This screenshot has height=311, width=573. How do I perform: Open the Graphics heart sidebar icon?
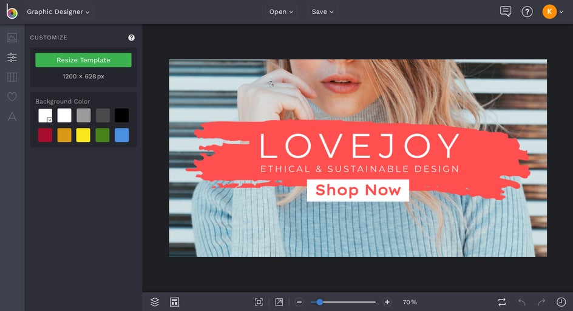[12, 97]
